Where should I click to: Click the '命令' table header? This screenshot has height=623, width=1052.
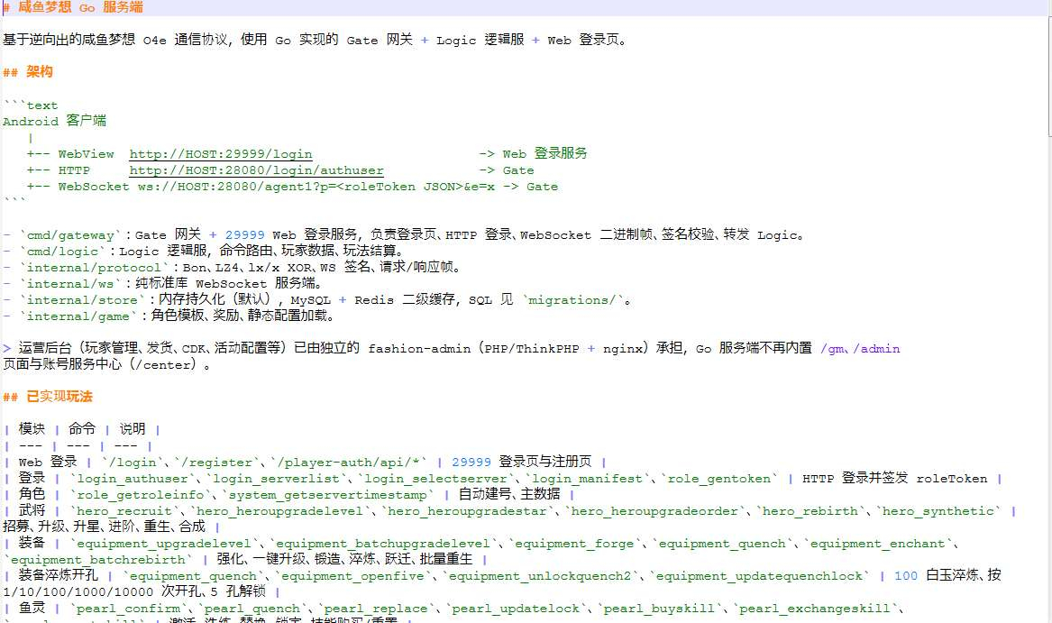[x=82, y=429]
